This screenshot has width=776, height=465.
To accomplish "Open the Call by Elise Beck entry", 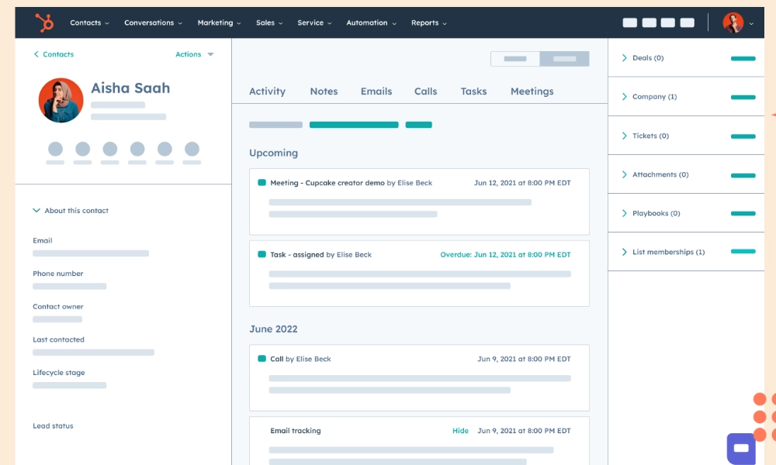I will tap(419, 377).
